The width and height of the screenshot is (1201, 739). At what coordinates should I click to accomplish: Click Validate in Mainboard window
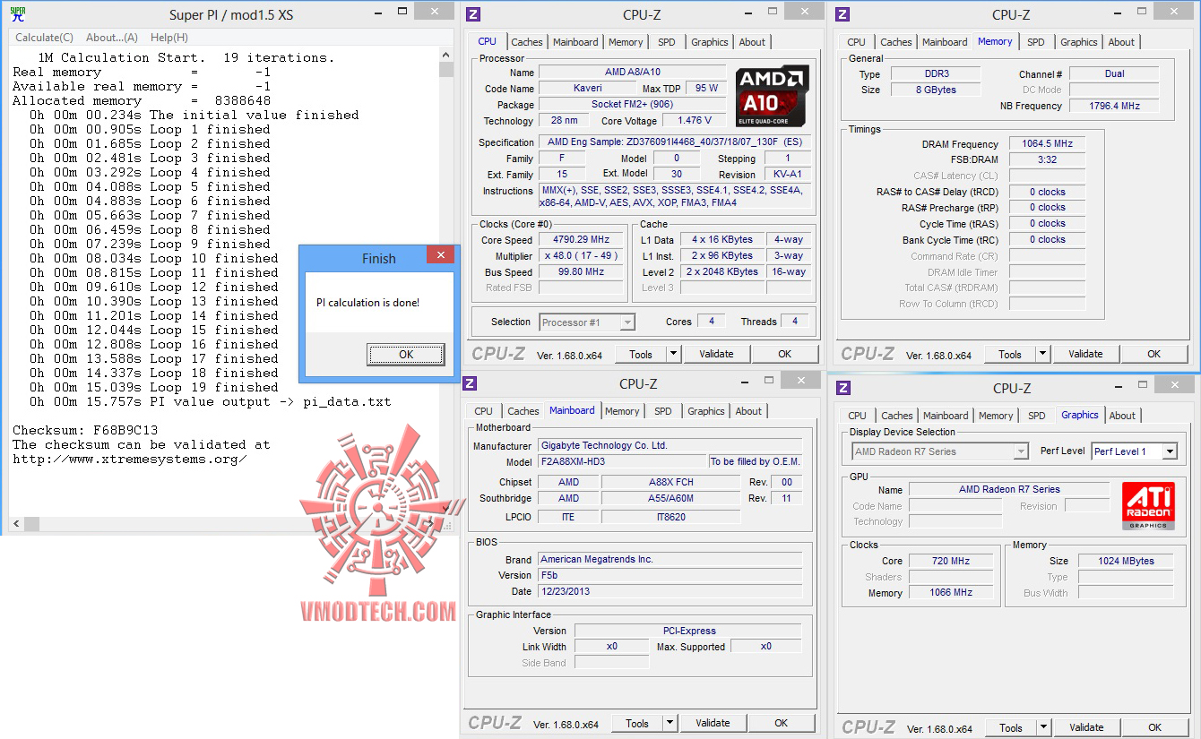713,723
